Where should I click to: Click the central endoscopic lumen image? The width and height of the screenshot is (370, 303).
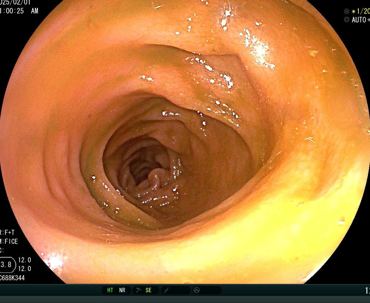[185, 142]
